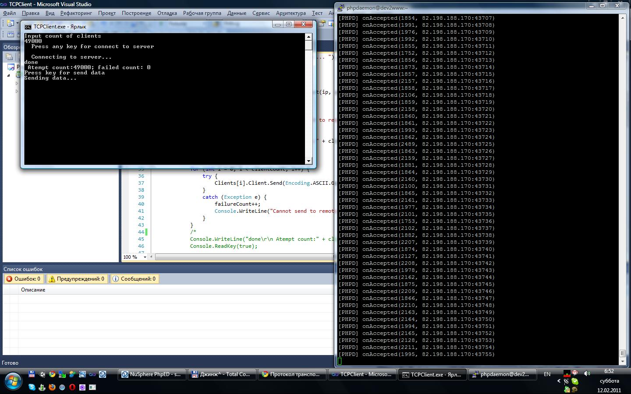Open the Файл menu

9,13
